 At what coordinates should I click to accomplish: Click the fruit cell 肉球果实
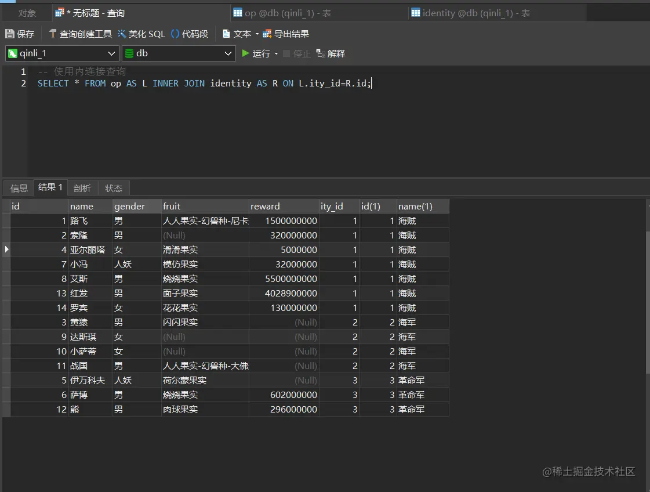[205, 410]
